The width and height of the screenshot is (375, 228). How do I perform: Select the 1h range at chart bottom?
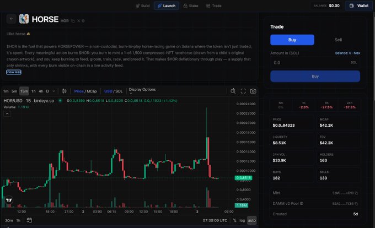(18, 220)
